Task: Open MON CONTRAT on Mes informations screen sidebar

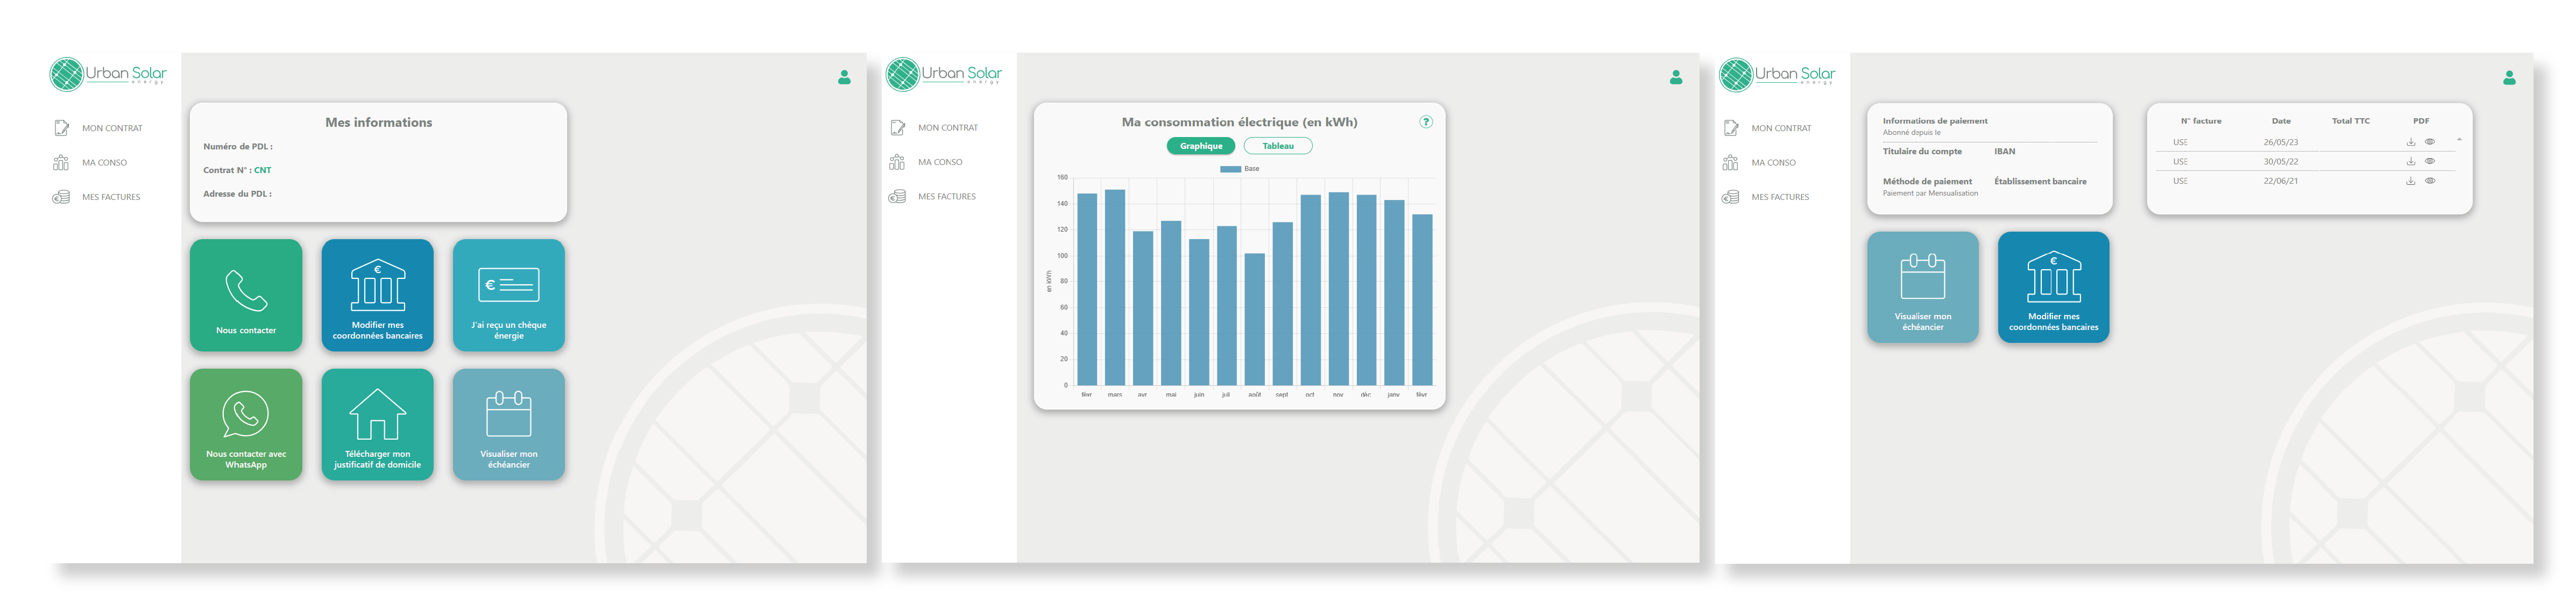Action: (98, 128)
